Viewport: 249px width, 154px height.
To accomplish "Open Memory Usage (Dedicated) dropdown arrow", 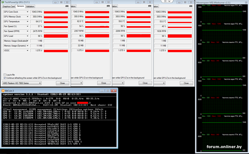I will [27, 41].
